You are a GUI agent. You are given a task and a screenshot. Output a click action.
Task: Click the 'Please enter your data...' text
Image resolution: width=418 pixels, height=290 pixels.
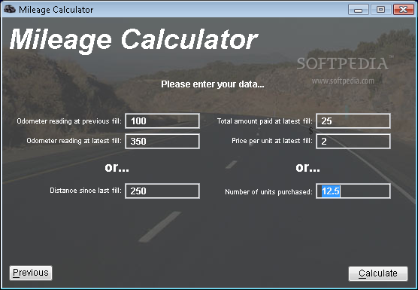click(x=213, y=84)
